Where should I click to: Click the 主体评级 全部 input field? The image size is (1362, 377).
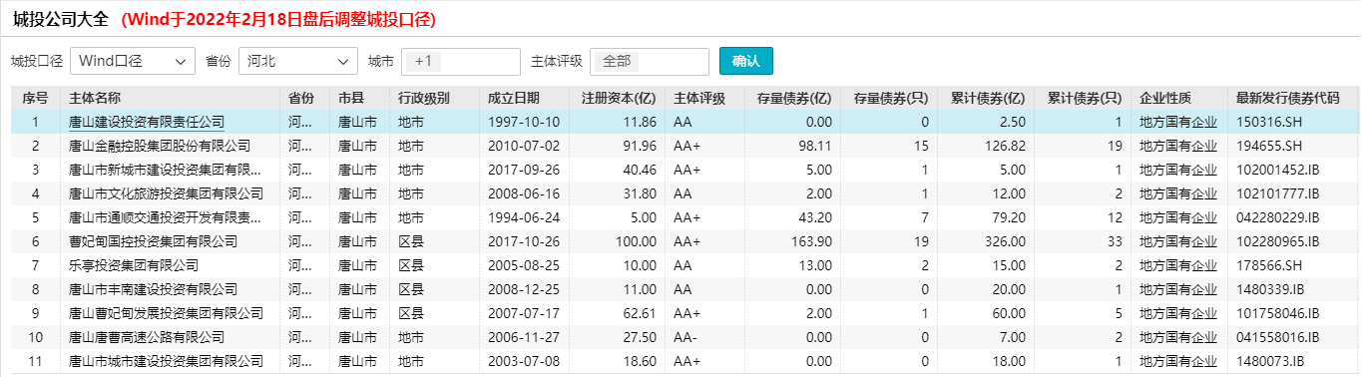[x=650, y=61]
